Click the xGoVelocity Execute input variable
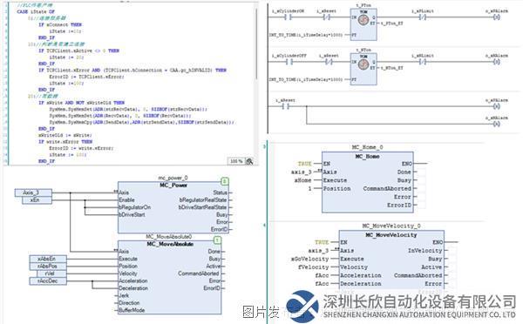This screenshot has width=523, height=324. pyautogui.click(x=309, y=259)
